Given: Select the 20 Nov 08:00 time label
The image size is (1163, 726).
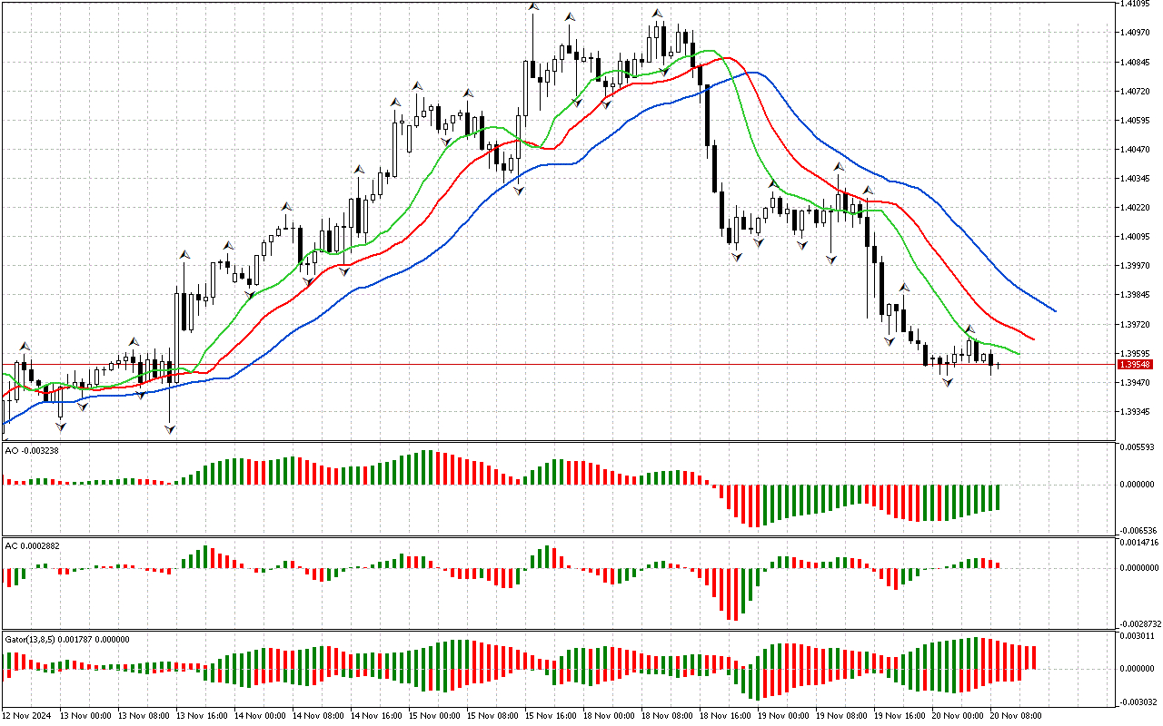Looking at the screenshot, I should 1016,716.
